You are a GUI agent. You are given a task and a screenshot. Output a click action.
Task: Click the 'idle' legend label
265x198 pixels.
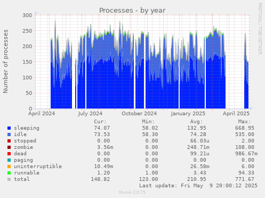(x=20, y=134)
